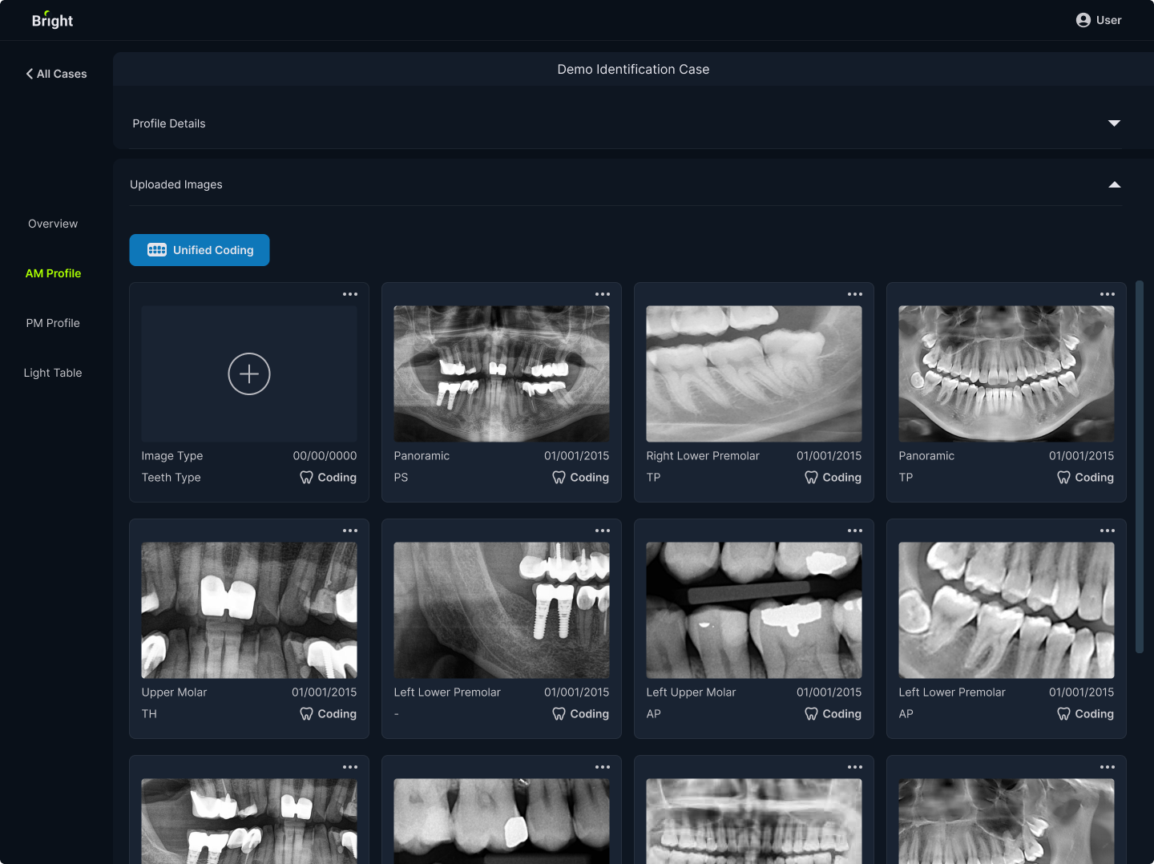Open three-dot menu on third-row fourth card

[x=1108, y=767]
